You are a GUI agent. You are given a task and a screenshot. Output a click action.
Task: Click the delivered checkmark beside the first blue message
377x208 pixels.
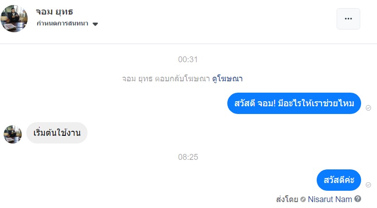[368, 108]
